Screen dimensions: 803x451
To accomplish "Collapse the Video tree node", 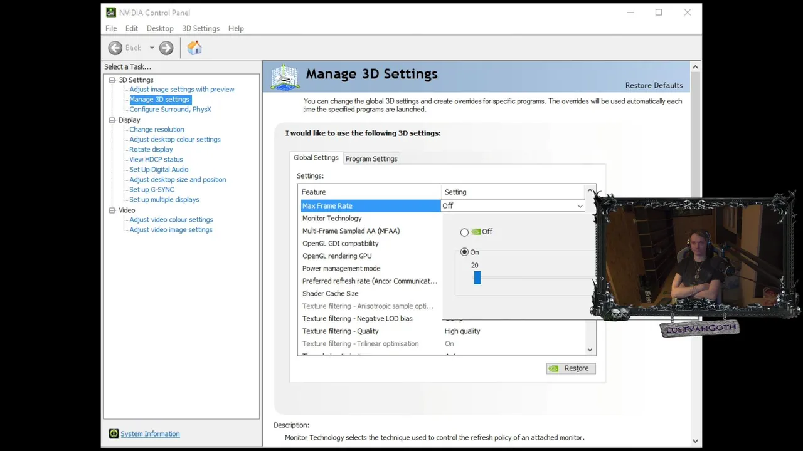I will 112,210.
